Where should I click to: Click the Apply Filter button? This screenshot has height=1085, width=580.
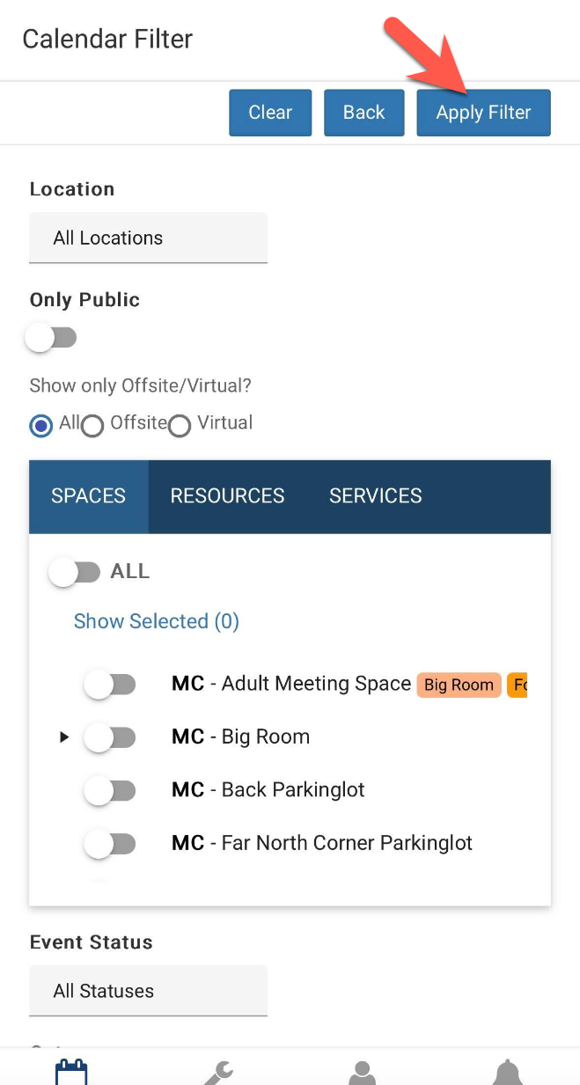pyautogui.click(x=483, y=113)
